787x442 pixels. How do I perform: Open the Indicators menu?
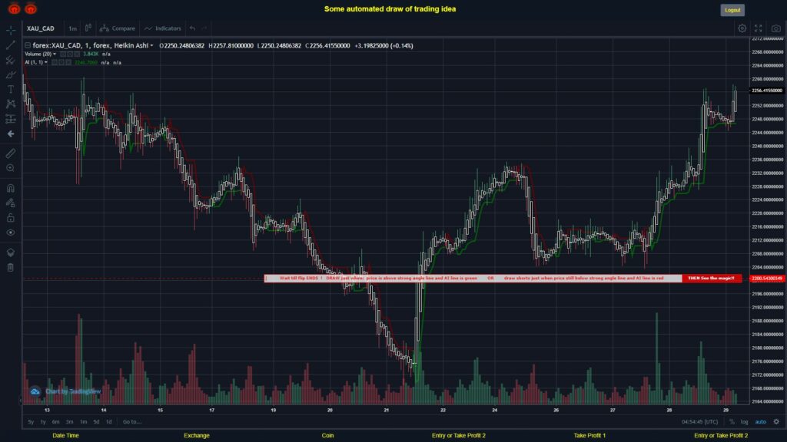(163, 28)
